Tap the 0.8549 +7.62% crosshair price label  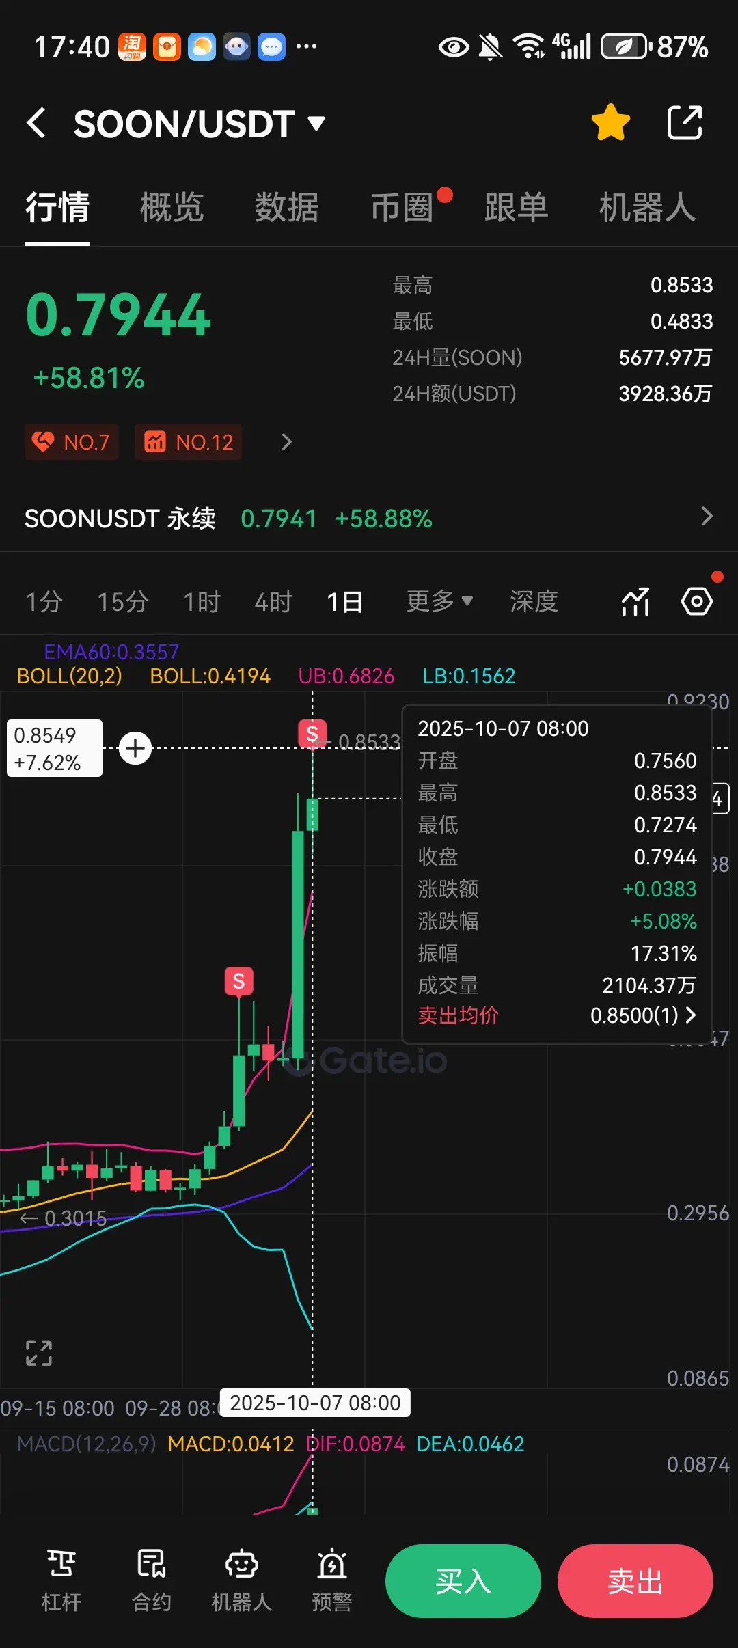tap(55, 748)
